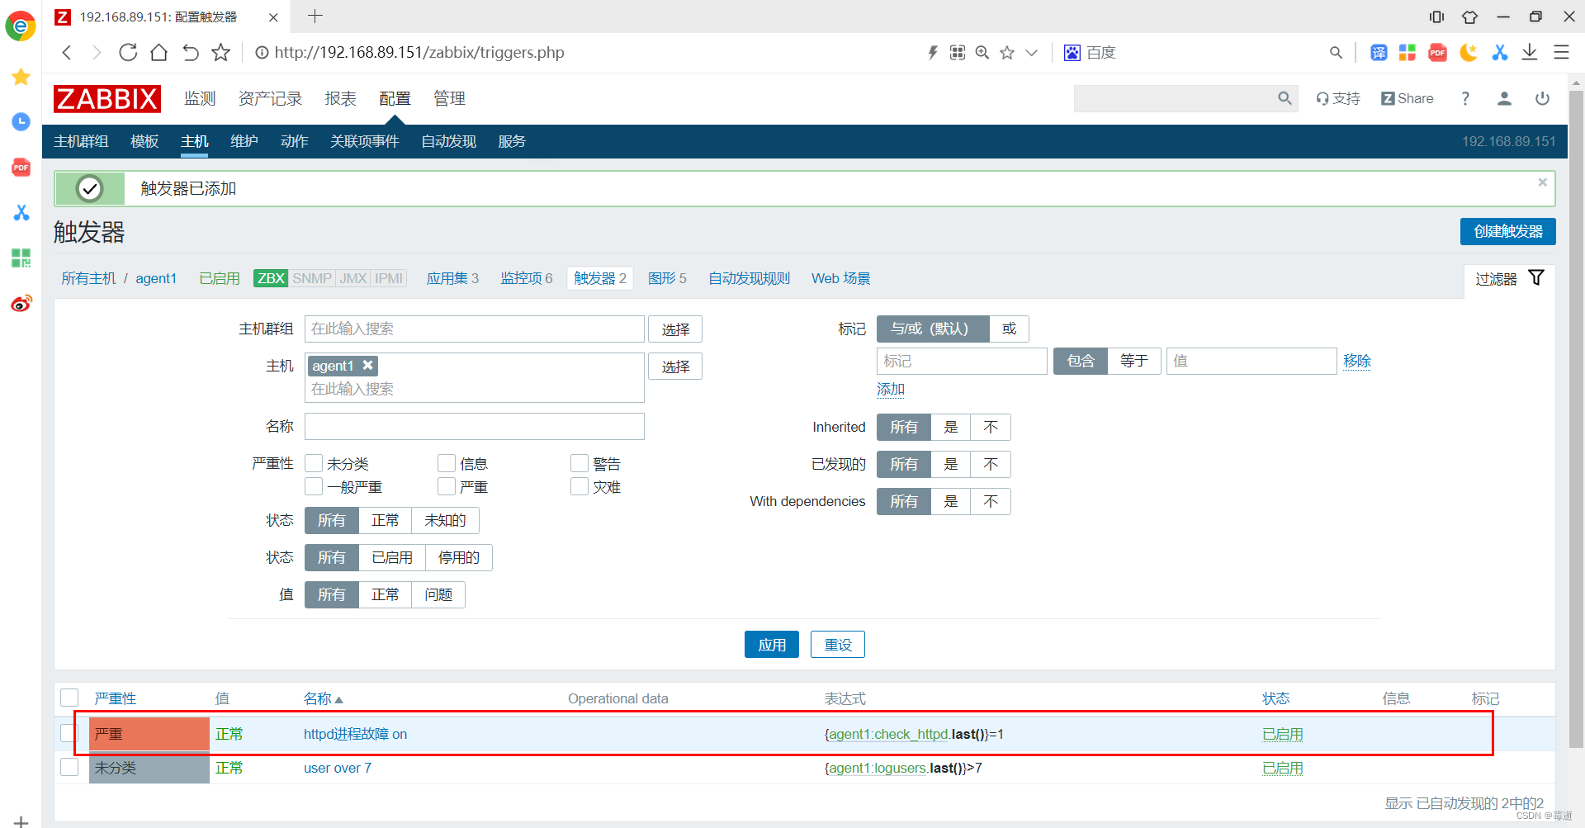Viewport: 1585px width, 828px height.
Task: Open the colorful apps grid extension
Action: (x=1408, y=53)
